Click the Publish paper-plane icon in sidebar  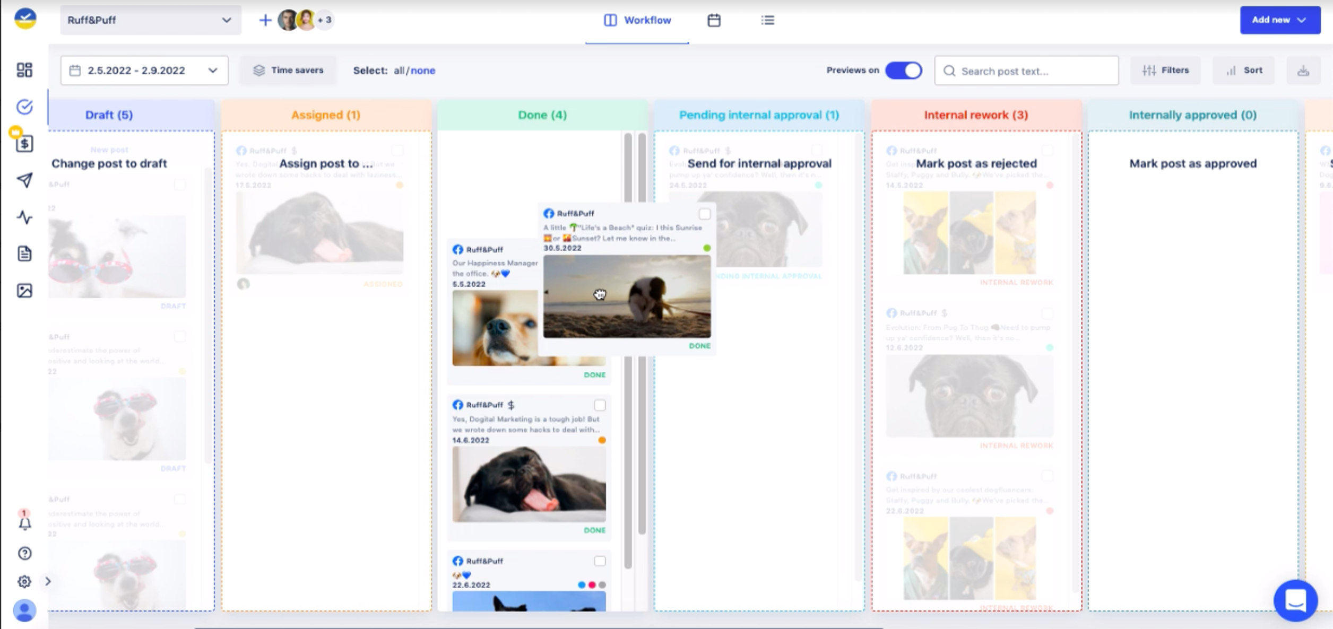tap(24, 180)
